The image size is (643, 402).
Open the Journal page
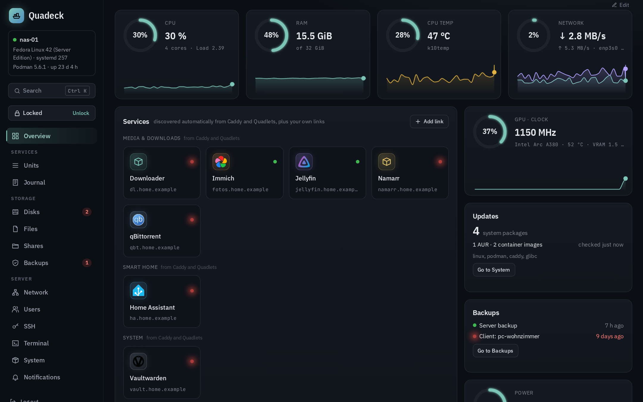click(x=51, y=183)
